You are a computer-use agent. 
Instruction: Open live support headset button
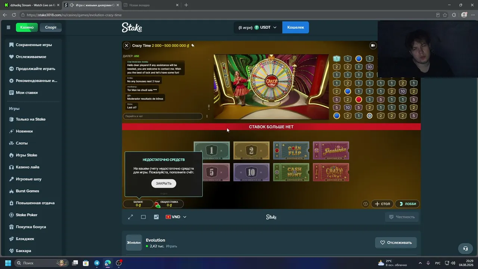coord(465,248)
